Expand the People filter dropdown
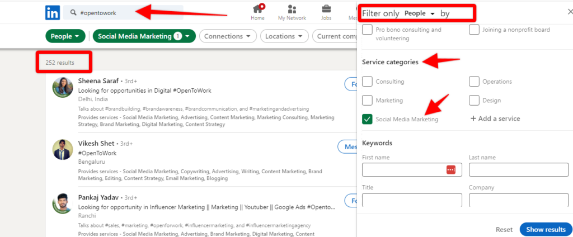573x237 pixels. (65, 36)
